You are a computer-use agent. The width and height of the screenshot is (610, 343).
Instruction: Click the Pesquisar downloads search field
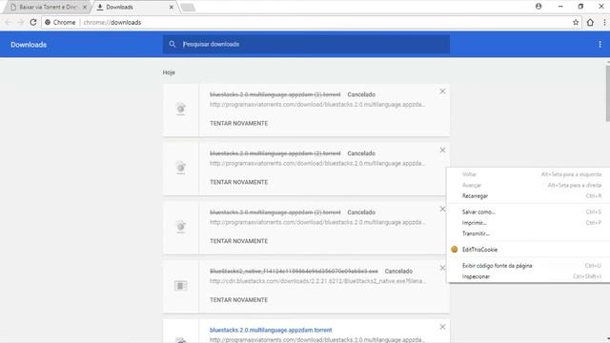point(307,45)
